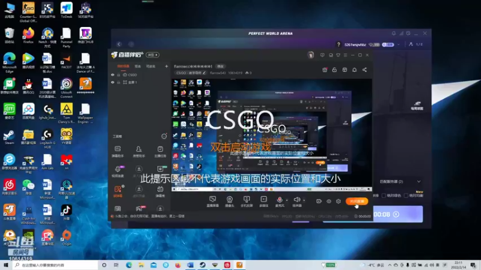Open the voice co-stream tool with microphone
The height and width of the screenshot is (270, 481).
coord(117,172)
